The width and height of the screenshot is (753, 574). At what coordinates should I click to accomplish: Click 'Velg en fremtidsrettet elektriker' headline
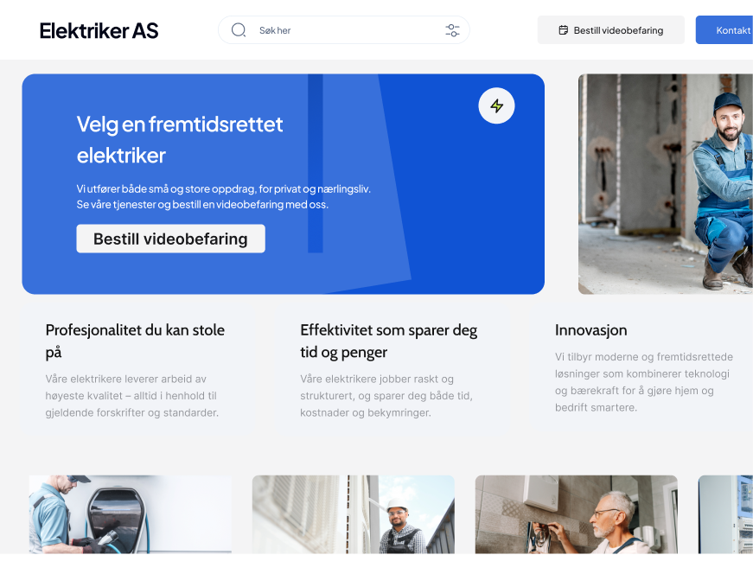click(180, 140)
